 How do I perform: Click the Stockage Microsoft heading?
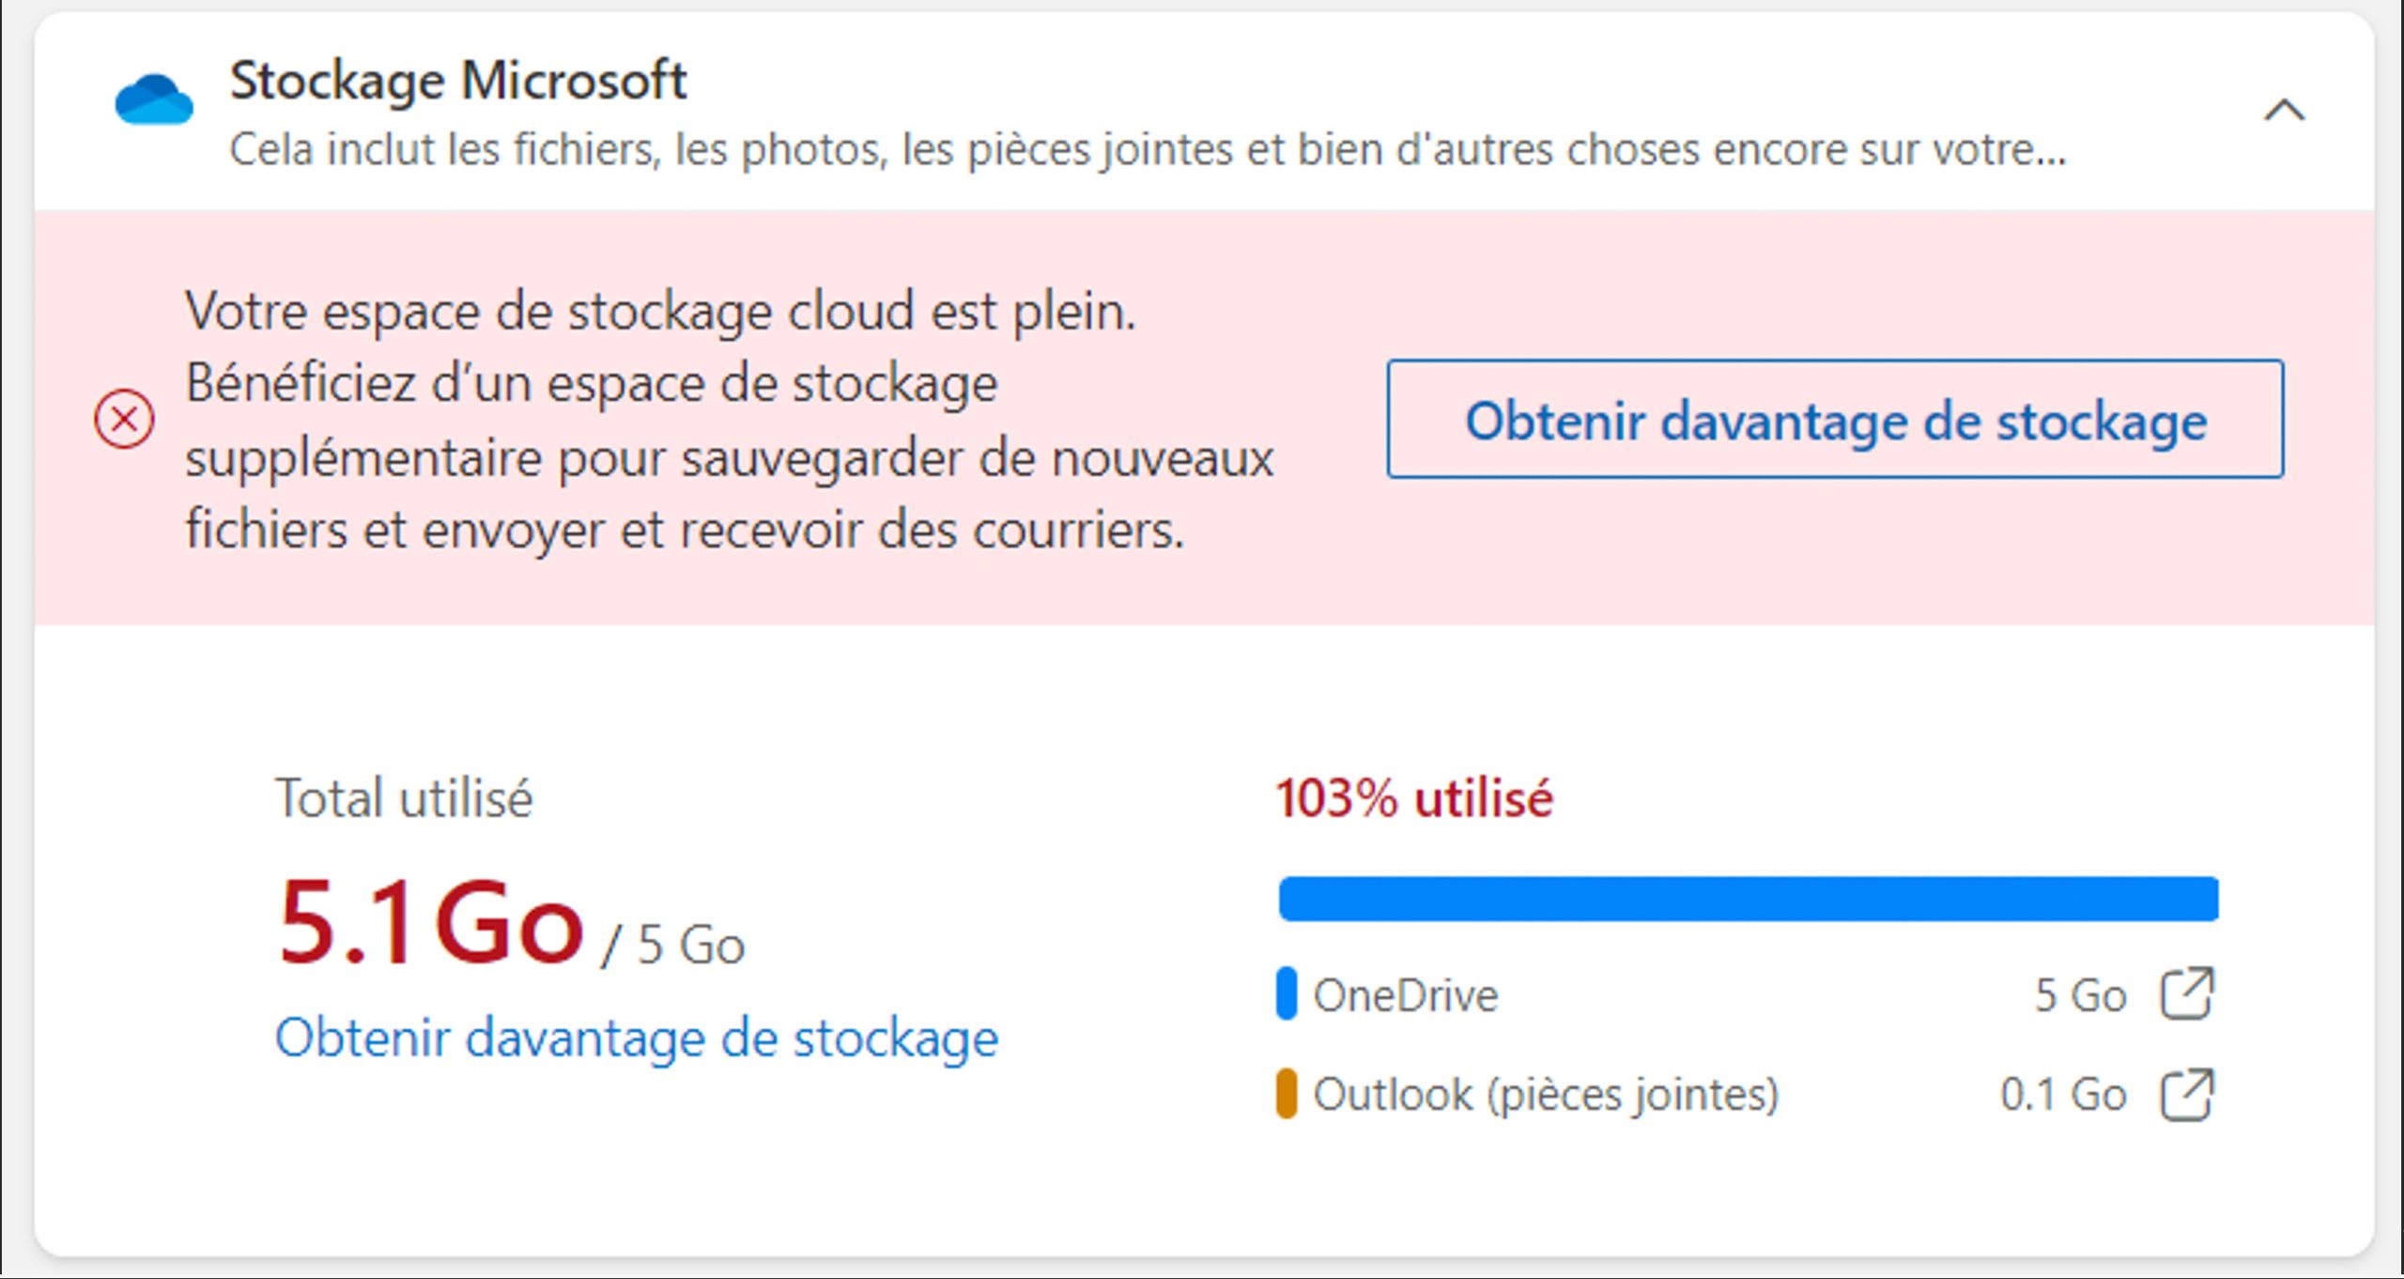pos(458,81)
